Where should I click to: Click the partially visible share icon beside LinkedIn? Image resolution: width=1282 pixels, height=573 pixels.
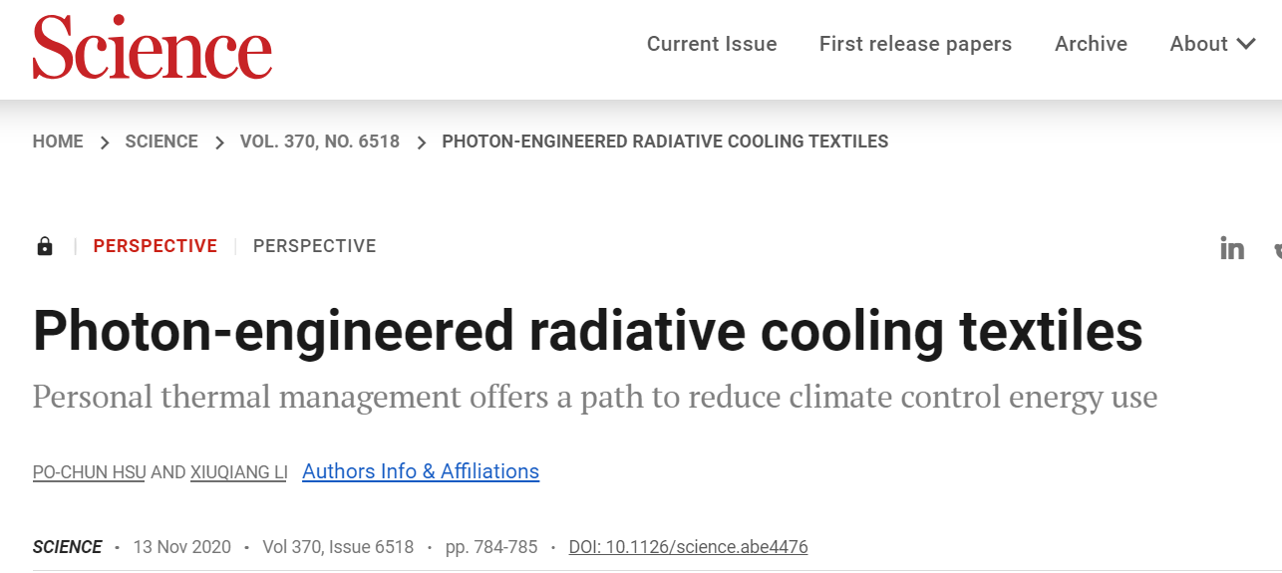coord(1278,248)
